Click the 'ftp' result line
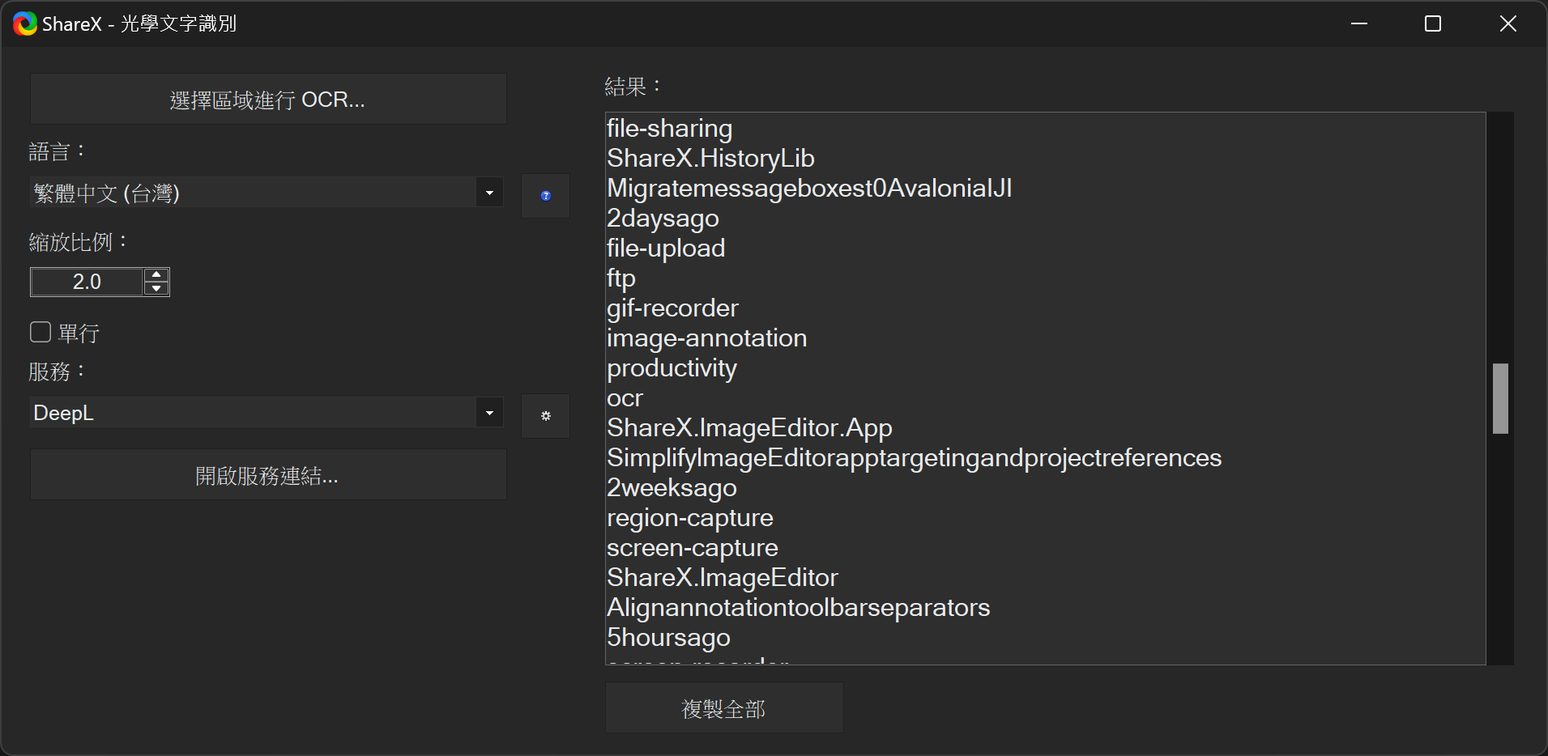Viewport: 1548px width, 756px height. click(620, 278)
